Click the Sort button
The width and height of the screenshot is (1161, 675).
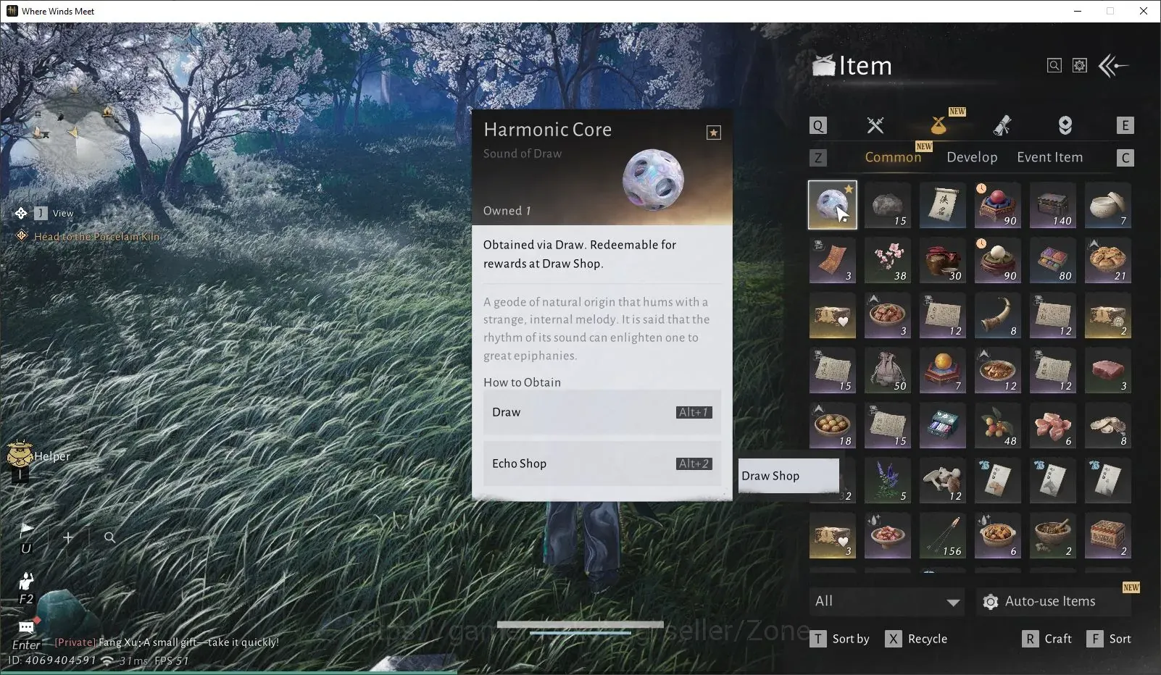(1109, 639)
